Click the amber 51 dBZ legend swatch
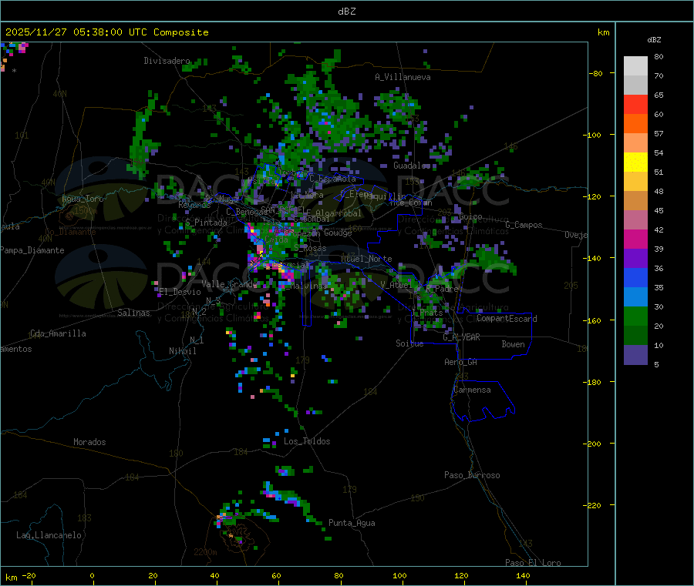The height and width of the screenshot is (586, 694). tap(635, 182)
